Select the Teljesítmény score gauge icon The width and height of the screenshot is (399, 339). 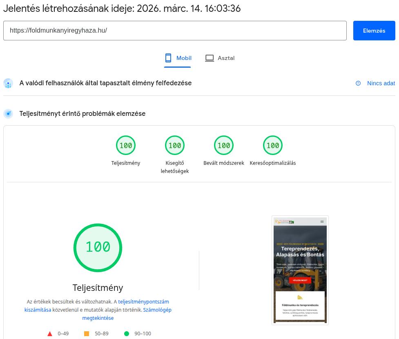[126, 145]
